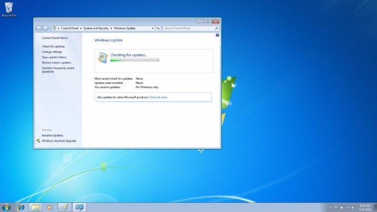
Task: Click Most recent check for updates label
Action: (114, 79)
